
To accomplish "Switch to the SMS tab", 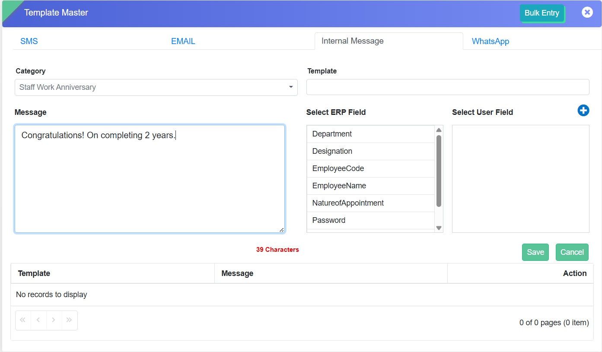I will click(x=29, y=41).
